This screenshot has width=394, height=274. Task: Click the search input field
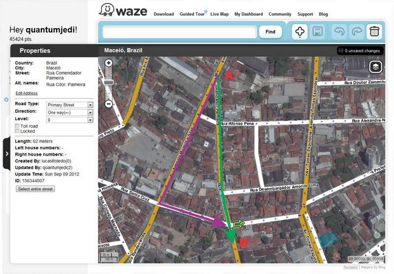[x=179, y=32]
